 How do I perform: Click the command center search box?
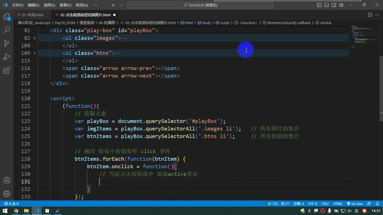coord(200,5)
